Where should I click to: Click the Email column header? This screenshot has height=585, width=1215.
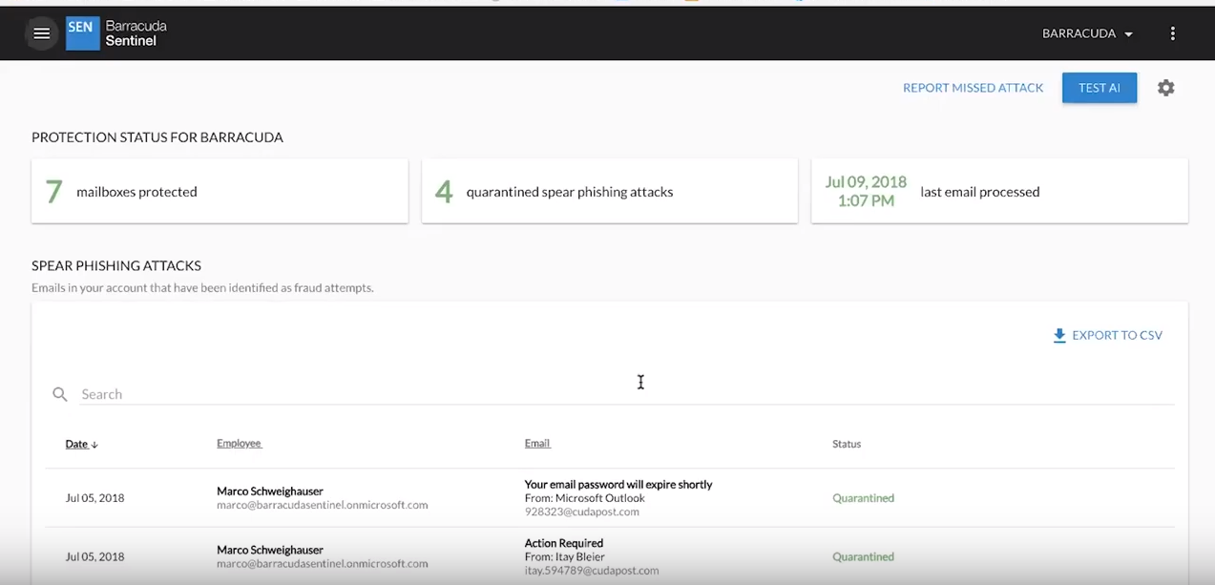click(536, 443)
